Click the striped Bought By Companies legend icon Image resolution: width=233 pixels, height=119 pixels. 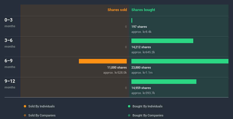[129, 115]
